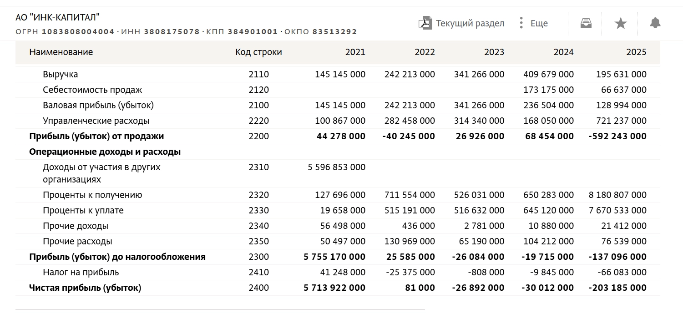Image resolution: width=683 pixels, height=319 pixels.
Task: Select the Чистая прибыль (убыток) row
Action: (338, 288)
